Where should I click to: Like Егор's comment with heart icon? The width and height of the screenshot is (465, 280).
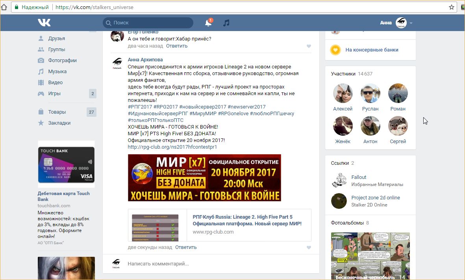(309, 46)
